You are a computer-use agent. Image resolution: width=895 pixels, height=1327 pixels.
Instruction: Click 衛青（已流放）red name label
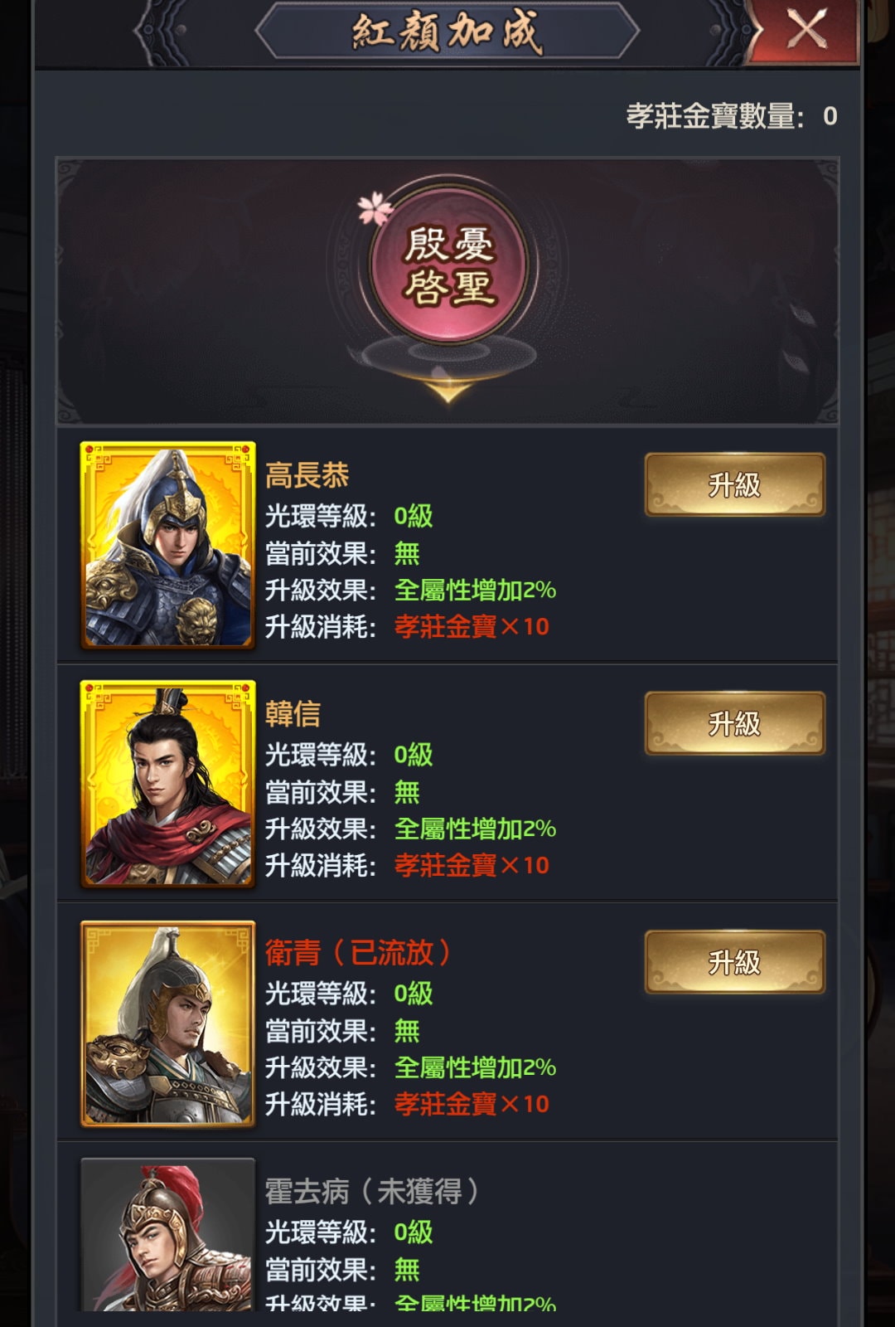(x=358, y=952)
